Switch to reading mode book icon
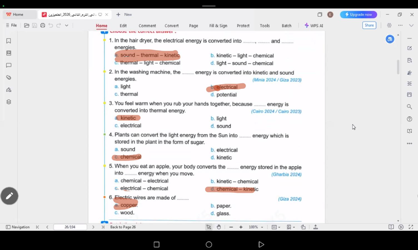The height and width of the screenshot is (250, 418). 391,227
